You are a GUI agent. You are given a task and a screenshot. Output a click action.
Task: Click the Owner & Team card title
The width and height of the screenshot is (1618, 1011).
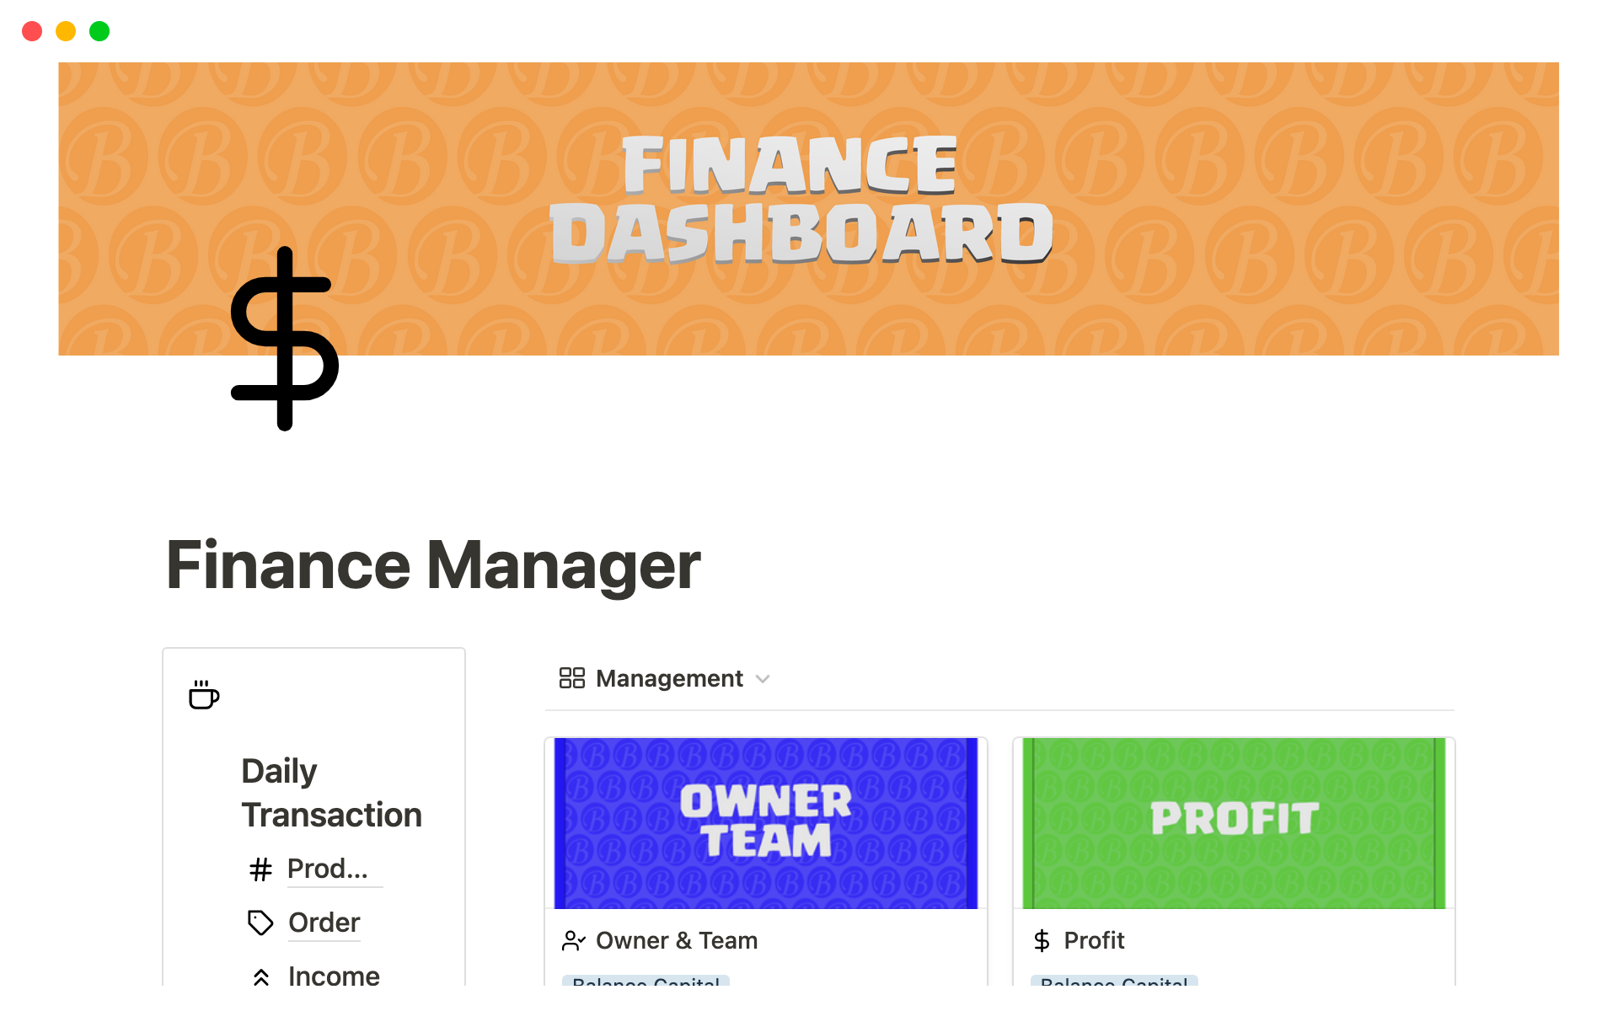pos(676,940)
